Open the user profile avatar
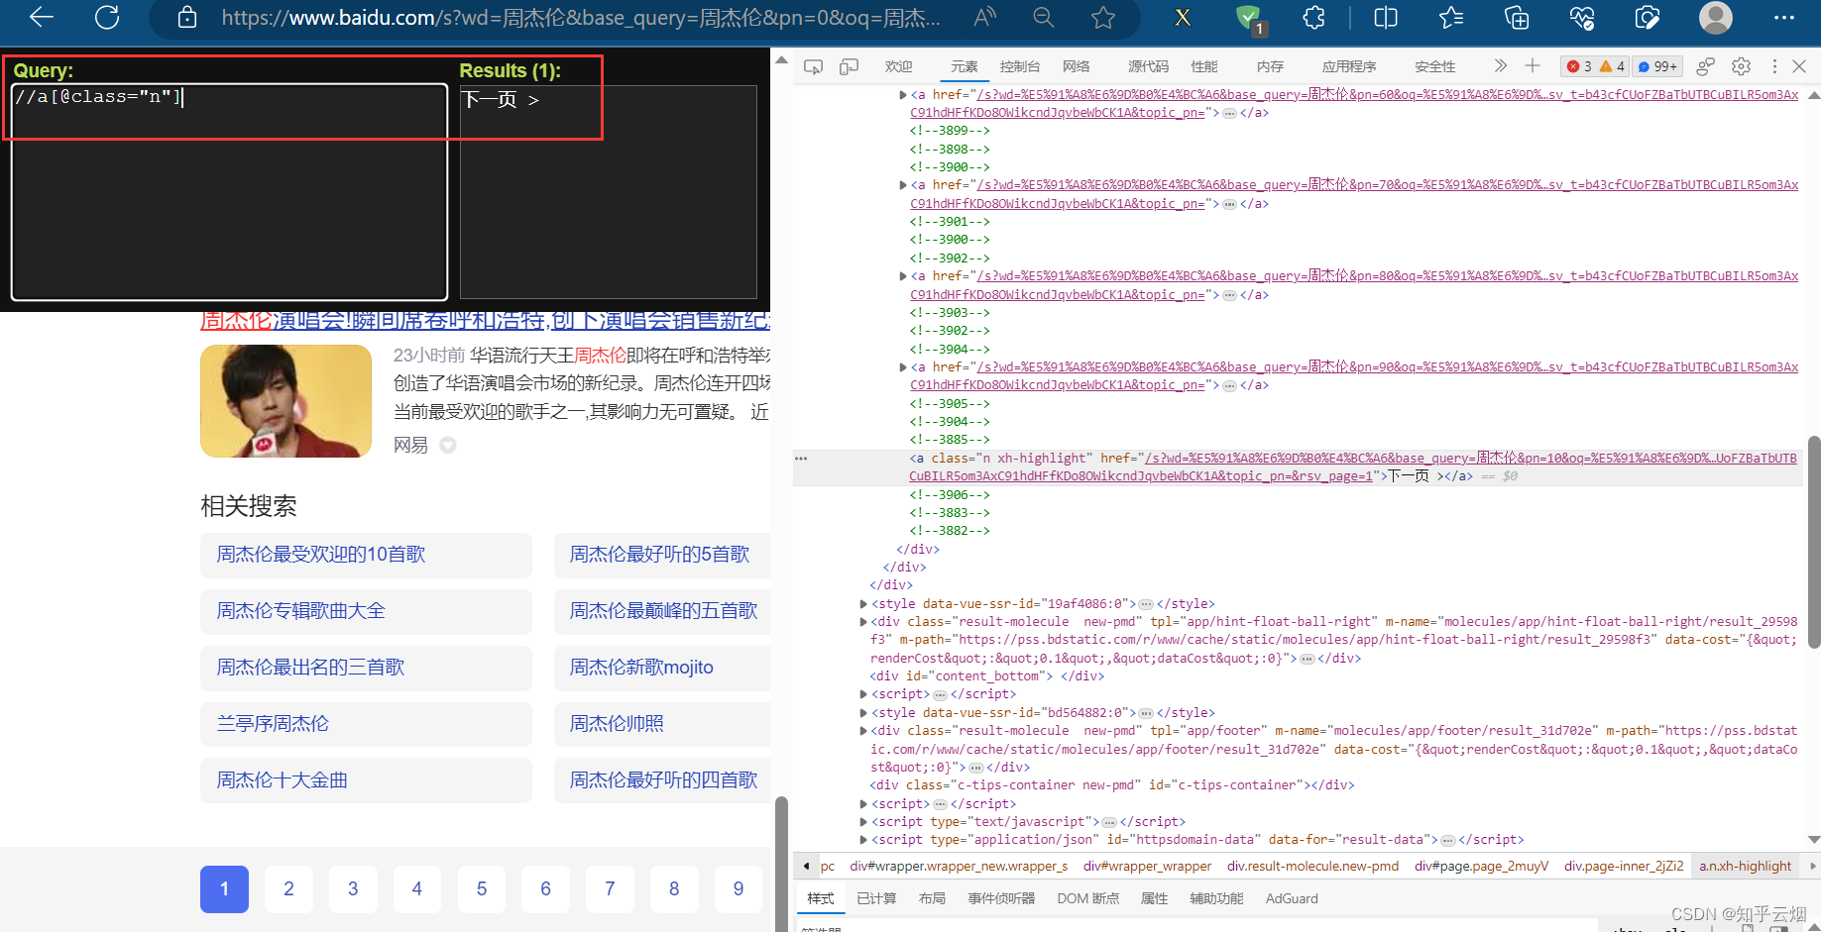This screenshot has width=1821, height=932. [x=1716, y=17]
